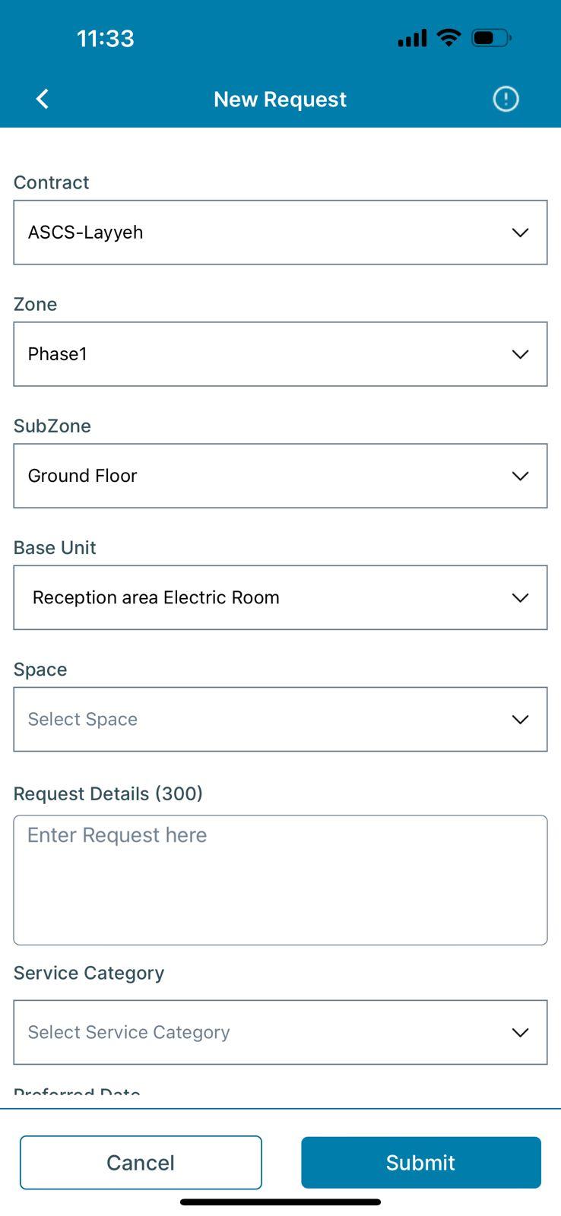Screen dimensions: 561x1216
Task: Click the Request Details text area
Action: coord(280,880)
